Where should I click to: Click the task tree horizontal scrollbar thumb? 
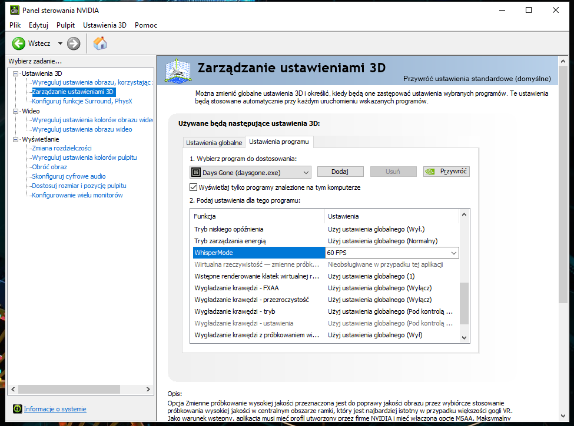point(69,390)
